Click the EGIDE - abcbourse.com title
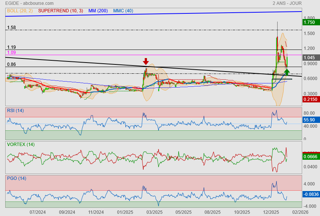320x216 pixels. [x=30, y=3]
